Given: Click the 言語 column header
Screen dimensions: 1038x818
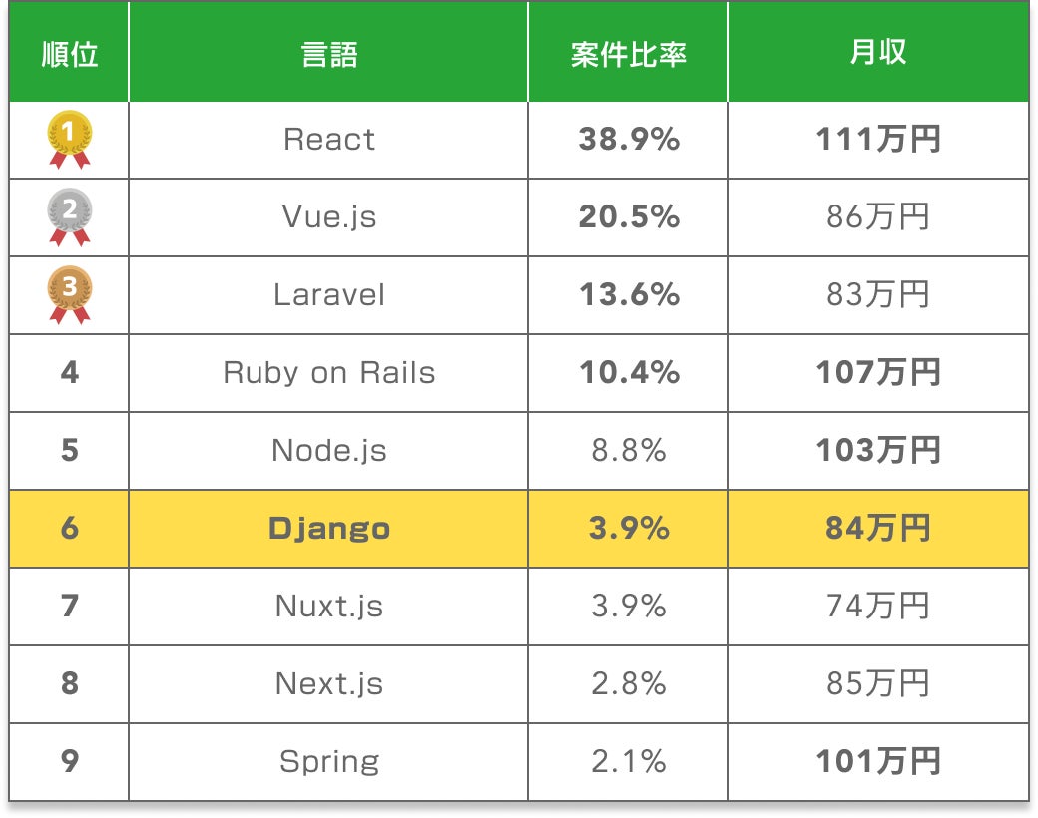Looking at the screenshot, I should [328, 54].
